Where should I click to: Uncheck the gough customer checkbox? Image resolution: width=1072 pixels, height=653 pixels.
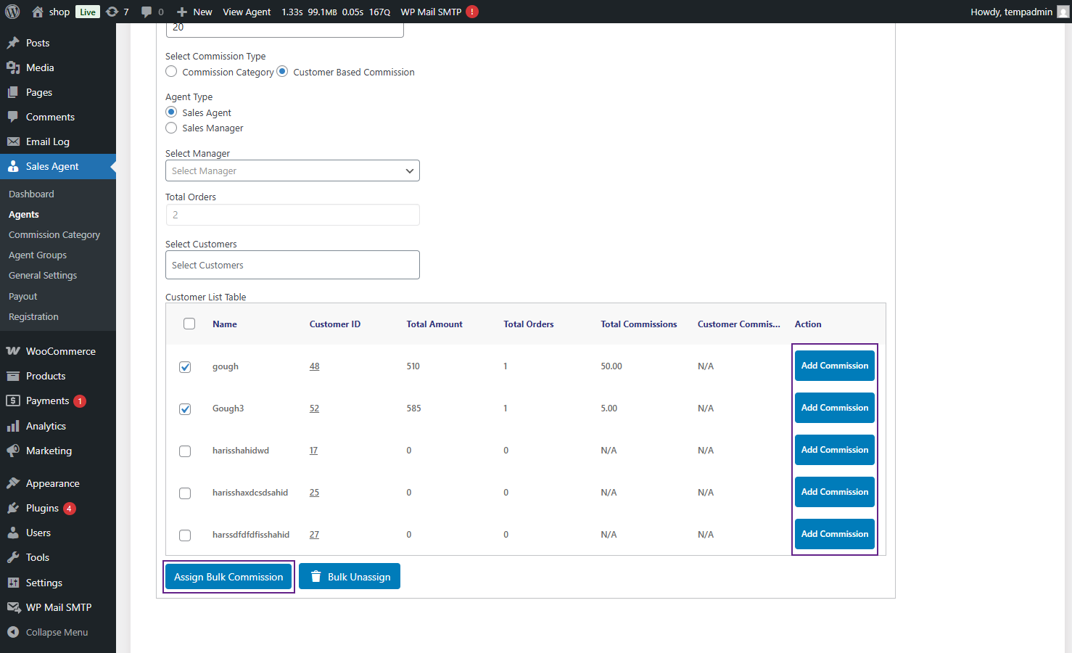[x=185, y=367]
